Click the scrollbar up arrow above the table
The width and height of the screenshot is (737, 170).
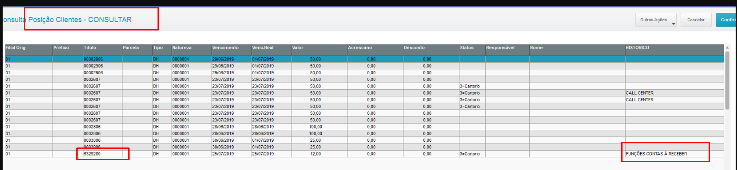pos(727,47)
